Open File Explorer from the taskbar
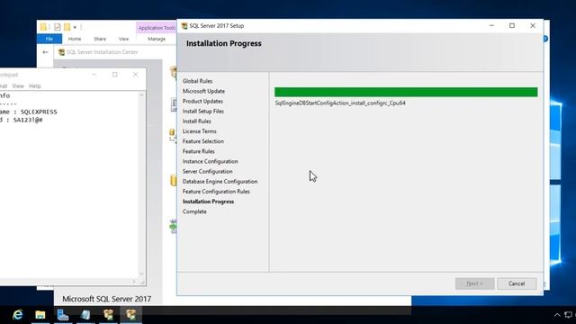The image size is (576, 324). pyautogui.click(x=40, y=315)
